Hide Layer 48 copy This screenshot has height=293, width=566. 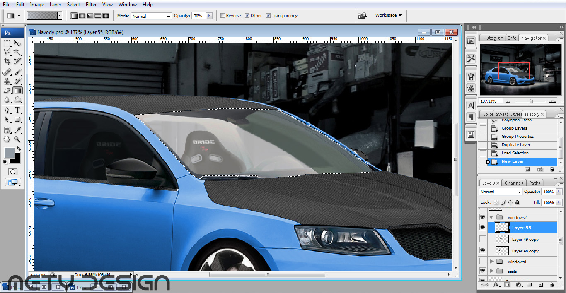pos(482,251)
